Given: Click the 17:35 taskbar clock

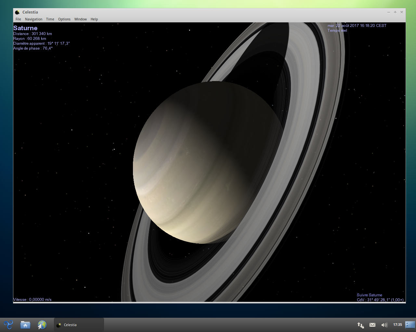Looking at the screenshot, I should pyautogui.click(x=397, y=325).
